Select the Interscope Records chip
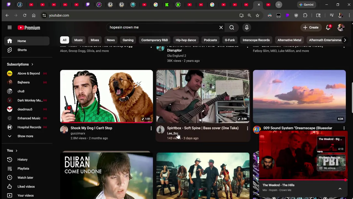Viewport: 353px width, 199px height. (x=256, y=40)
